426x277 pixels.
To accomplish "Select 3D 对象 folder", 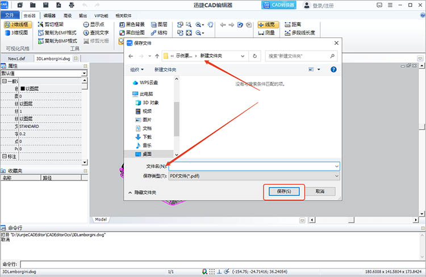I will pos(147,103).
